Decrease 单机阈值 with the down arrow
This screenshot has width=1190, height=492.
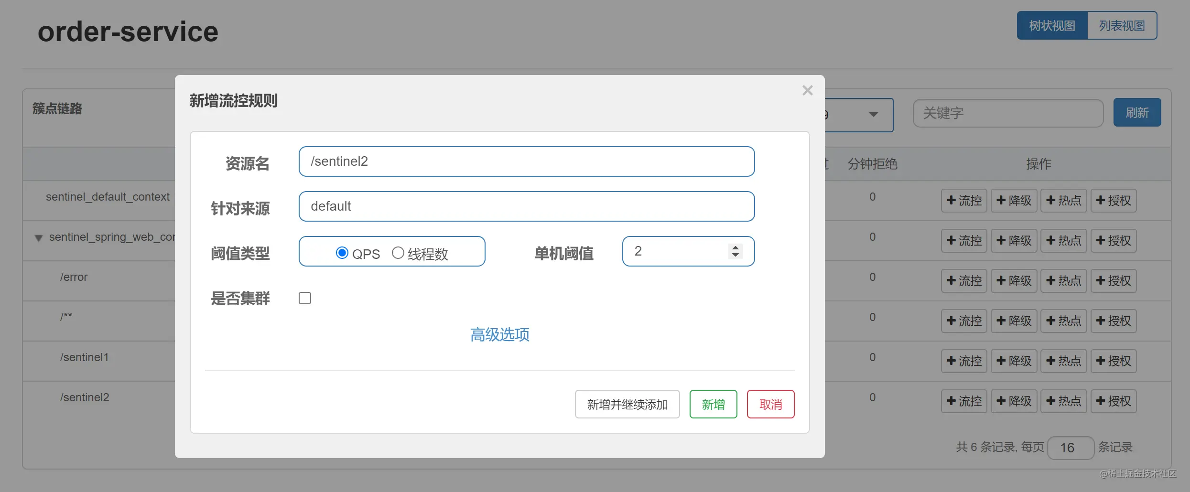(x=736, y=255)
